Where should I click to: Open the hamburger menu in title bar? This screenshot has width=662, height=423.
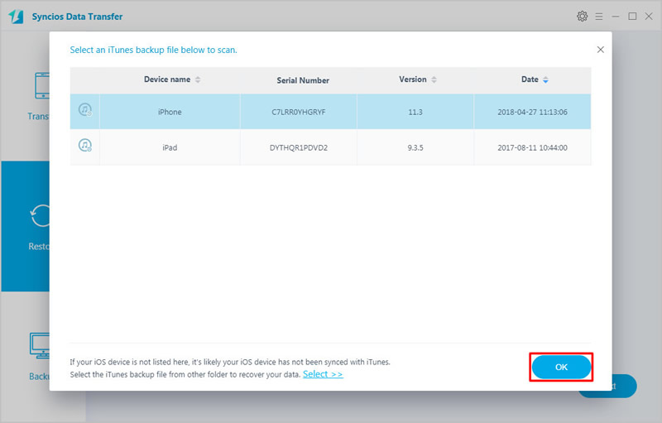[599, 17]
